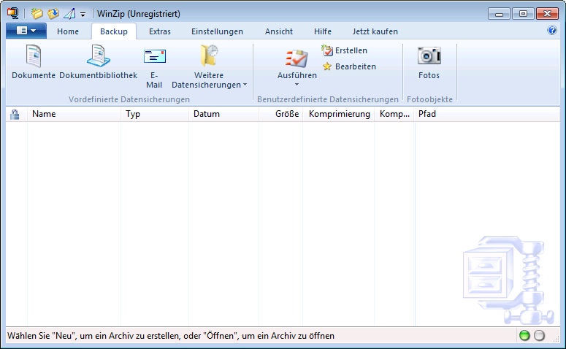The image size is (566, 349).
Task: Maximize the WinZip window
Action: click(x=523, y=14)
